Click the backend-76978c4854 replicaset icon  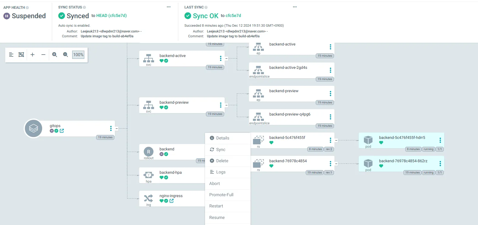click(x=258, y=163)
